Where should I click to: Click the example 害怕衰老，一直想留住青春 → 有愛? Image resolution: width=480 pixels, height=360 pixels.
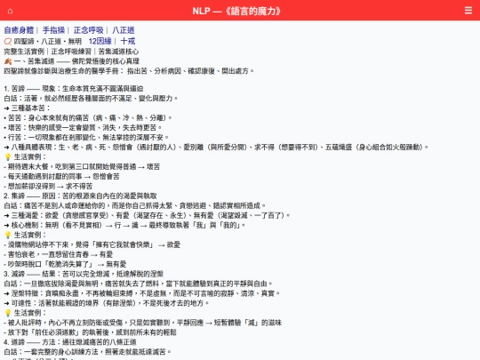point(58,254)
